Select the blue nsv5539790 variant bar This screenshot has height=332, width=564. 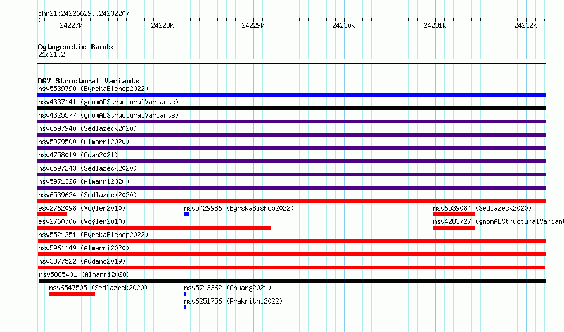292,95
